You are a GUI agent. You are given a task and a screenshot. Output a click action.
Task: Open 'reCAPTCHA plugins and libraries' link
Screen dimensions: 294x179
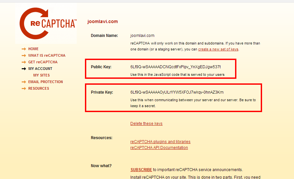tap(160, 142)
